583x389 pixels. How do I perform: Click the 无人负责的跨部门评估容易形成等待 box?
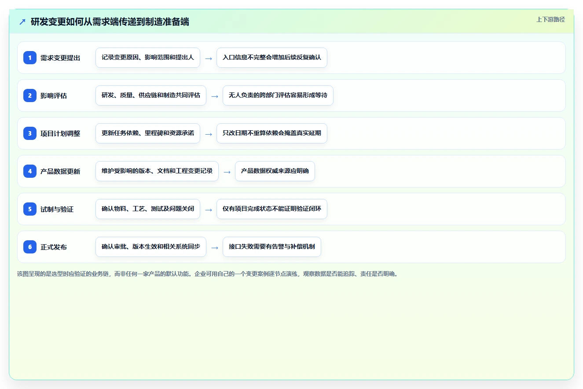coord(278,95)
